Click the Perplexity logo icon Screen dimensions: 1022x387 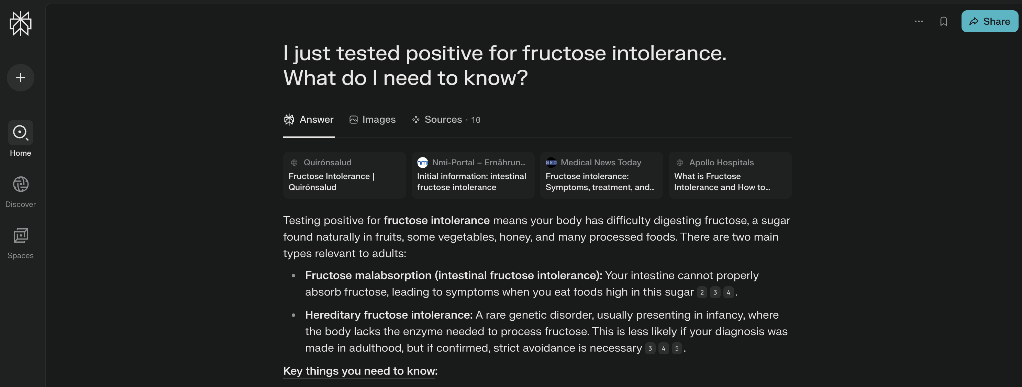click(x=21, y=23)
